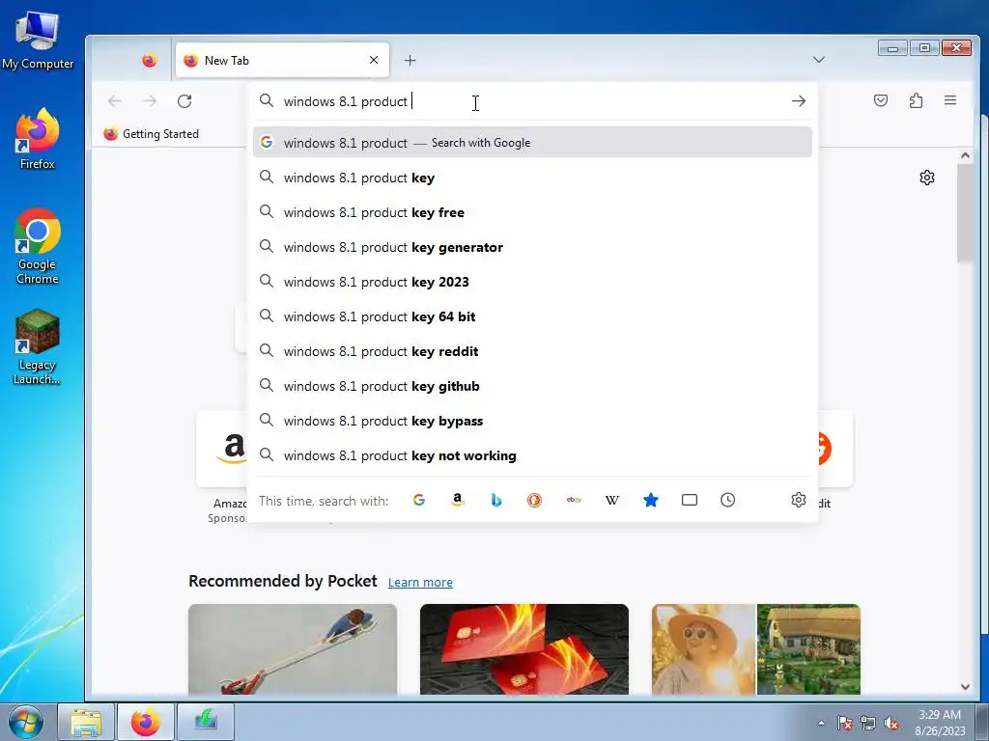Click the page scrollbar down arrow
This screenshot has height=741, width=989.
(x=965, y=687)
